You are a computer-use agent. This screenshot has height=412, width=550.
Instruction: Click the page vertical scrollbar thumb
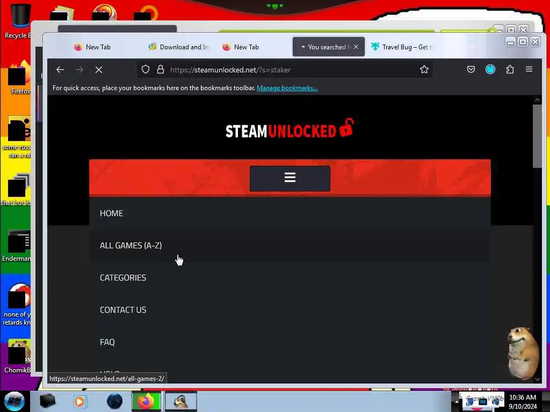537,136
